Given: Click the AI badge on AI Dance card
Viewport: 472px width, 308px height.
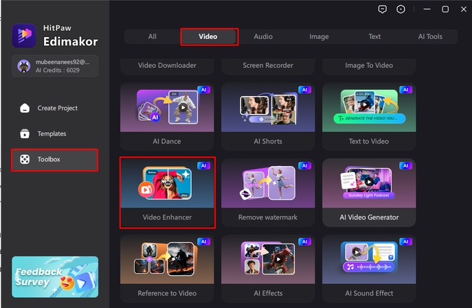Looking at the screenshot, I should point(203,90).
